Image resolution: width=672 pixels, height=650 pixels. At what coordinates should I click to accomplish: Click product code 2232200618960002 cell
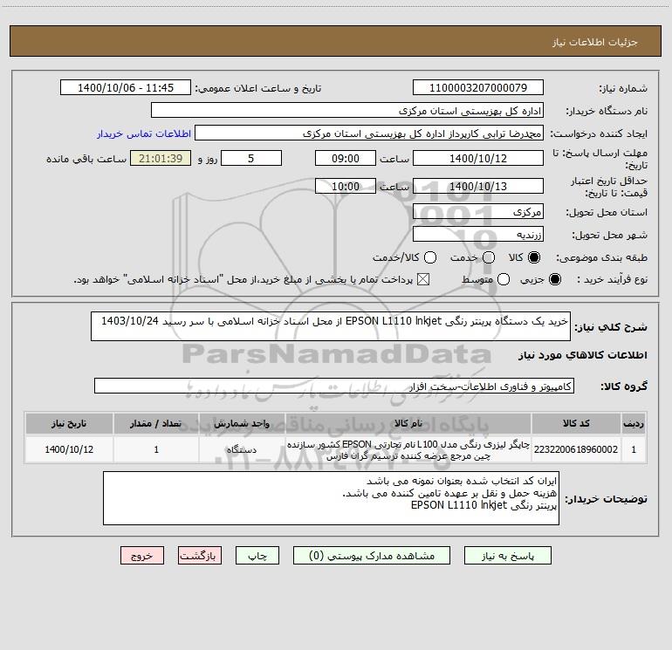coord(576,449)
